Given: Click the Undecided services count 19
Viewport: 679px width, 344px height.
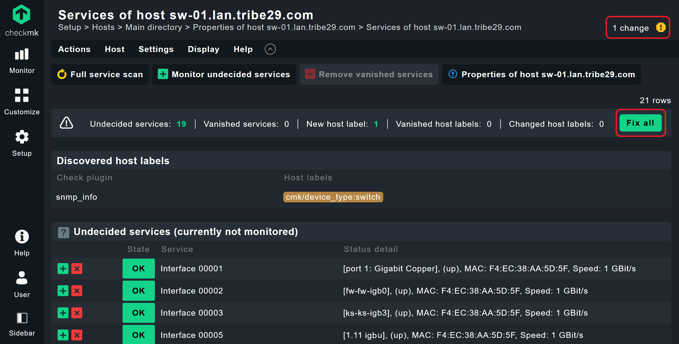Looking at the screenshot, I should click(181, 124).
